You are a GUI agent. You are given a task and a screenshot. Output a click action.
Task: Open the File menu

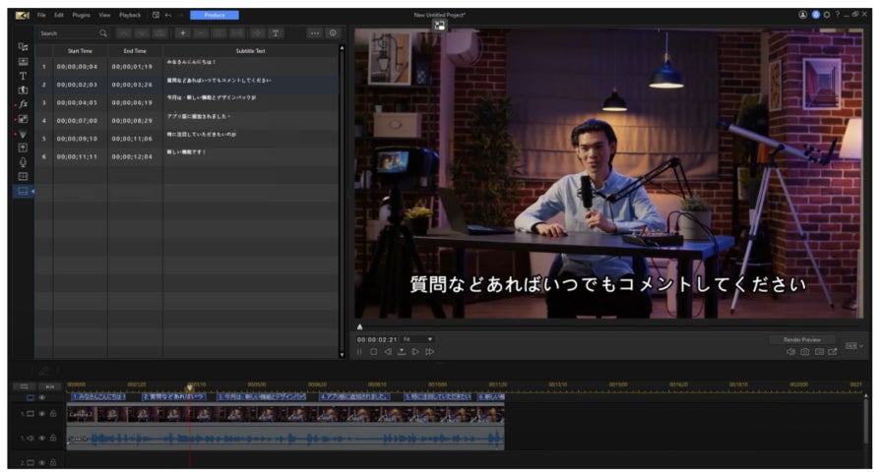41,16
